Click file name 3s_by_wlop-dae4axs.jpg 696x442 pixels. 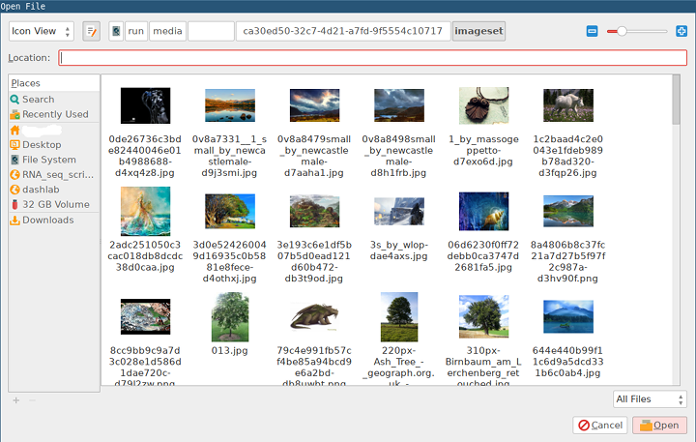tap(398, 251)
